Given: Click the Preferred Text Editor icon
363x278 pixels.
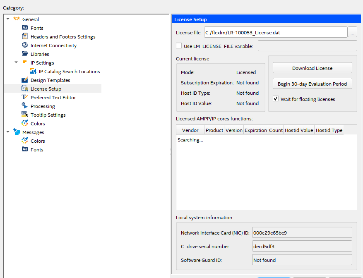Looking at the screenshot, I should point(25,98).
